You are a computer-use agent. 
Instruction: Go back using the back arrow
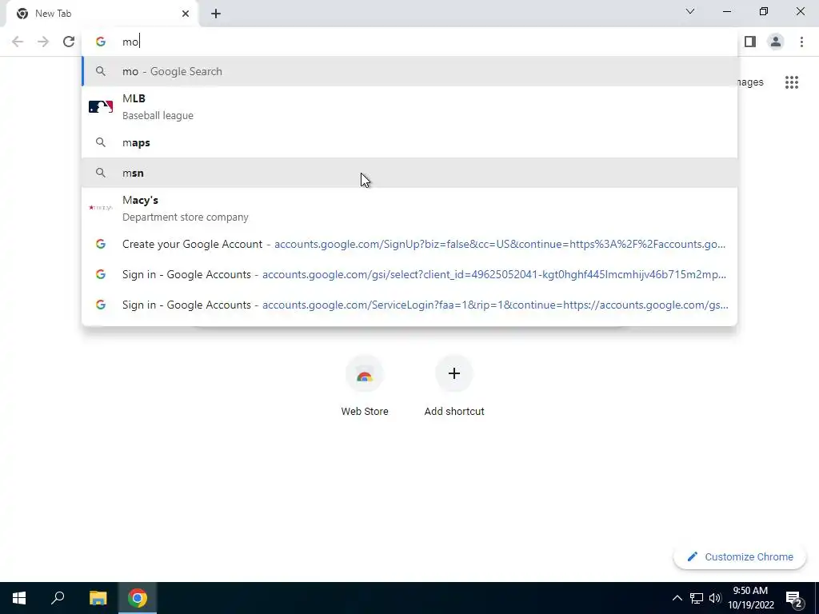click(x=18, y=42)
